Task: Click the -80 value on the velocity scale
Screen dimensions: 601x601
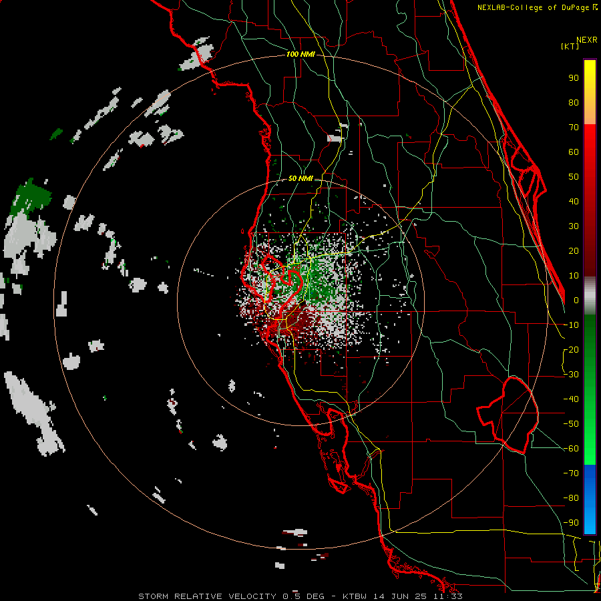Action: click(x=571, y=498)
